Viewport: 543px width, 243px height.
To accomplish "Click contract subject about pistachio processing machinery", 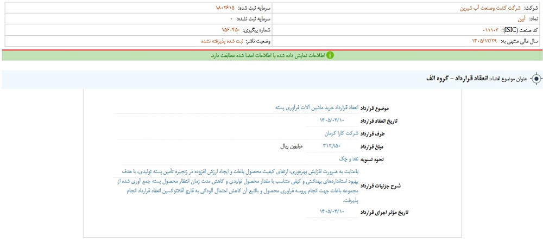I will click(318, 108).
